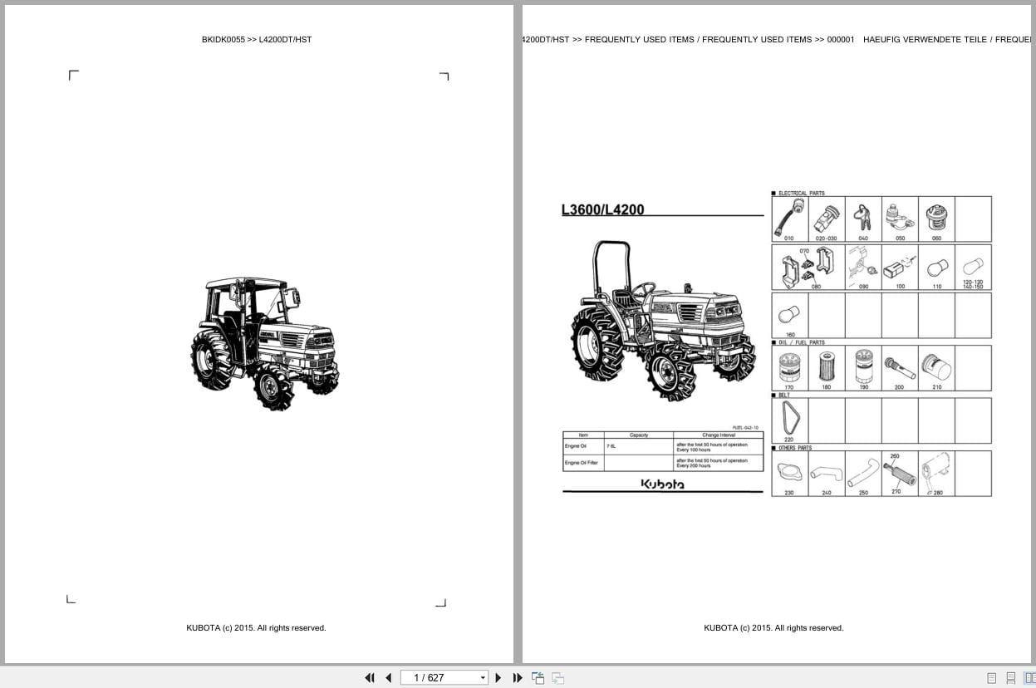Select part 060 thermostat illustration

[936, 219]
